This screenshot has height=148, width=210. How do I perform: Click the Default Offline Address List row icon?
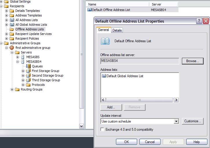point(89,10)
